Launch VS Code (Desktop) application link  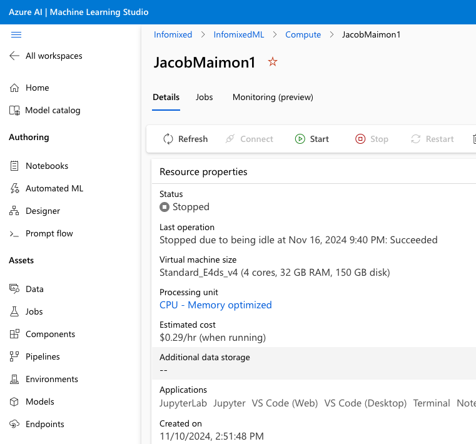(365, 403)
